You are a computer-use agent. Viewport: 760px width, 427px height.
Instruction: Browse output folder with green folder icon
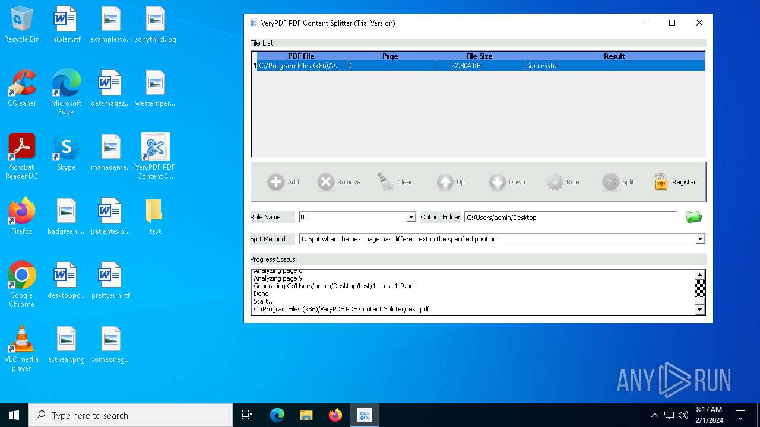click(693, 217)
